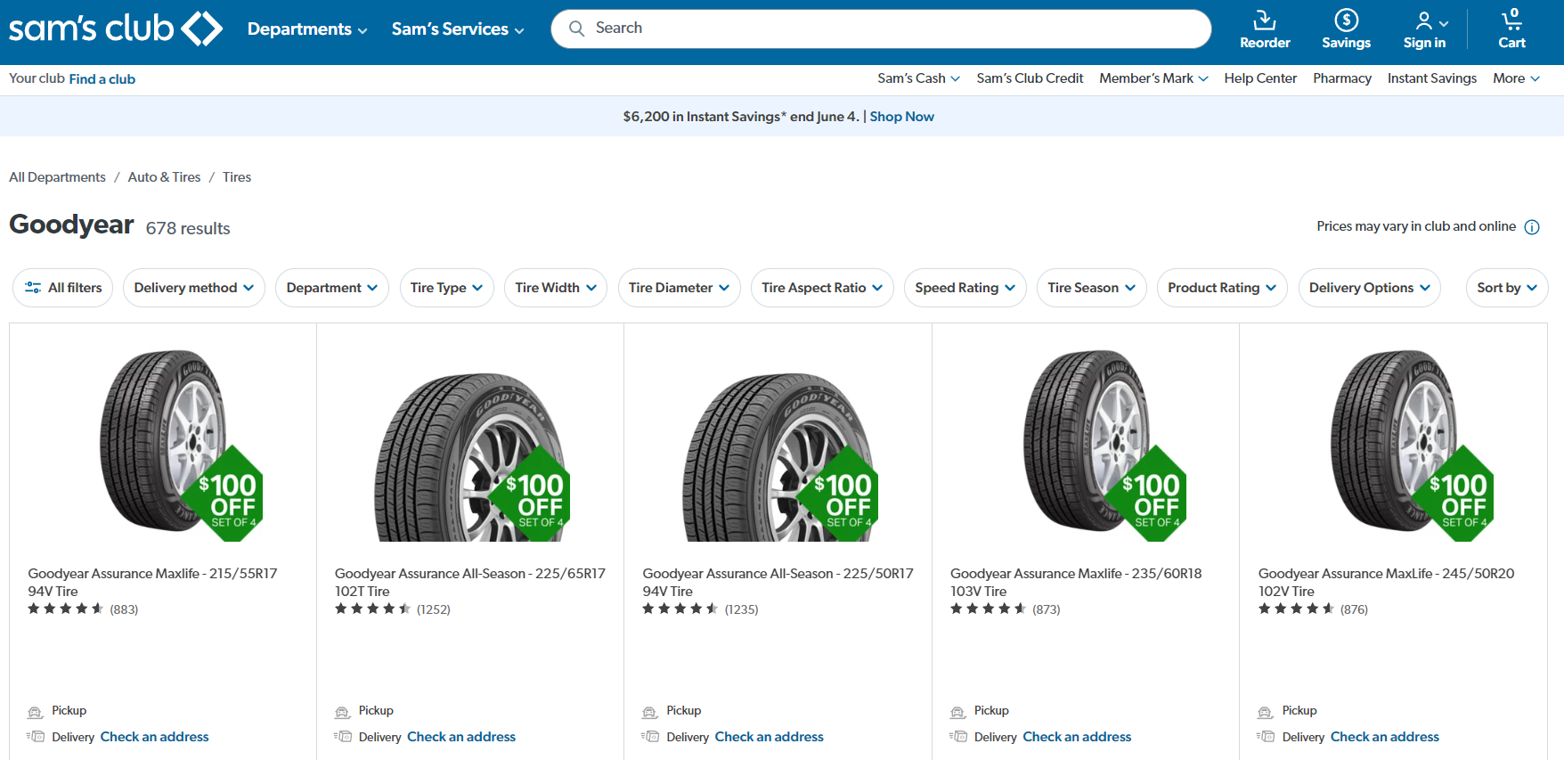Open Goodyear Assurance MaxLife 245/50R20 102V title

pos(1387,583)
